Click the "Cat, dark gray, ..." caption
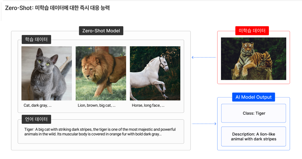Viewport: 302px width, 159px height. (38, 105)
